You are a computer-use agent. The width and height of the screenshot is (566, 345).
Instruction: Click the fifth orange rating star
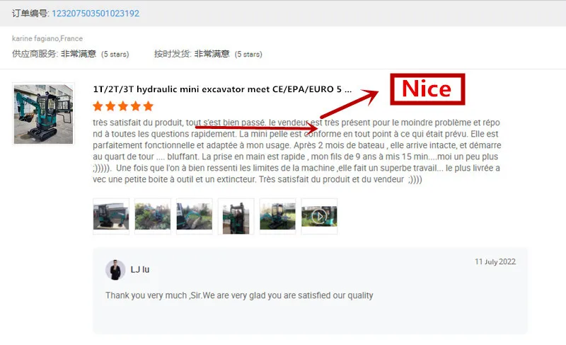point(148,106)
